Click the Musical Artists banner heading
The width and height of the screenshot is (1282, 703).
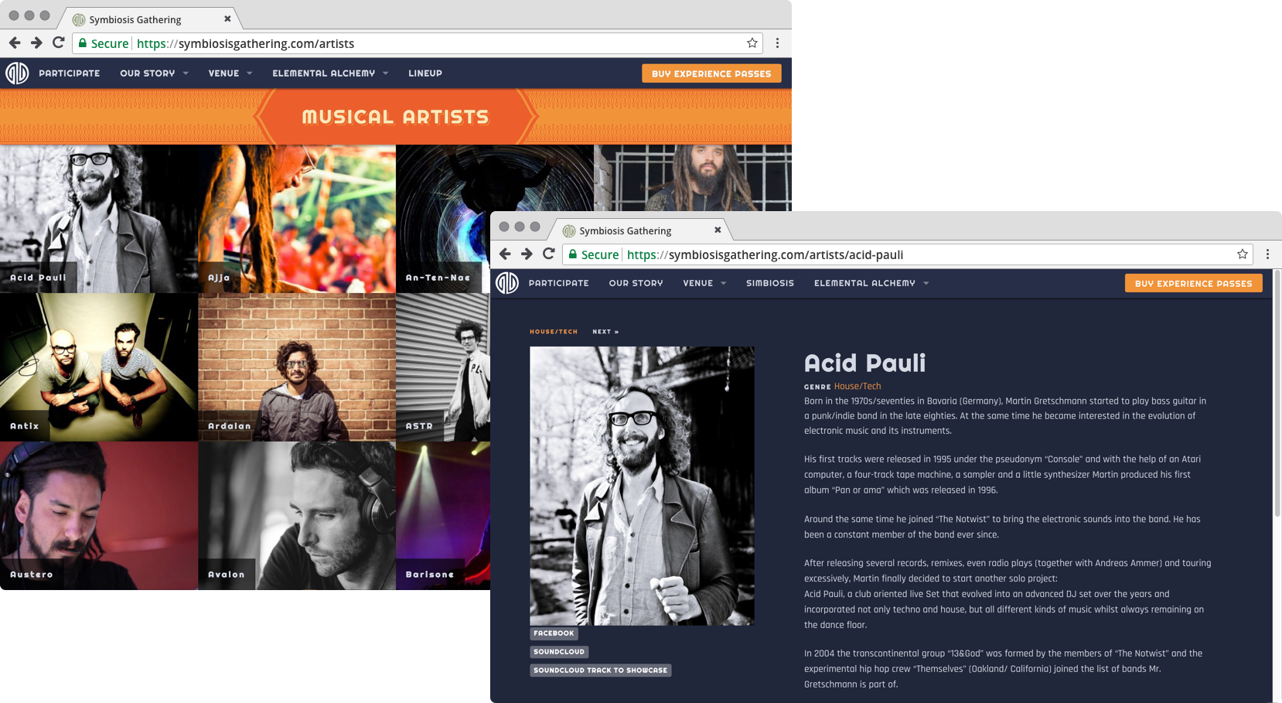(395, 118)
